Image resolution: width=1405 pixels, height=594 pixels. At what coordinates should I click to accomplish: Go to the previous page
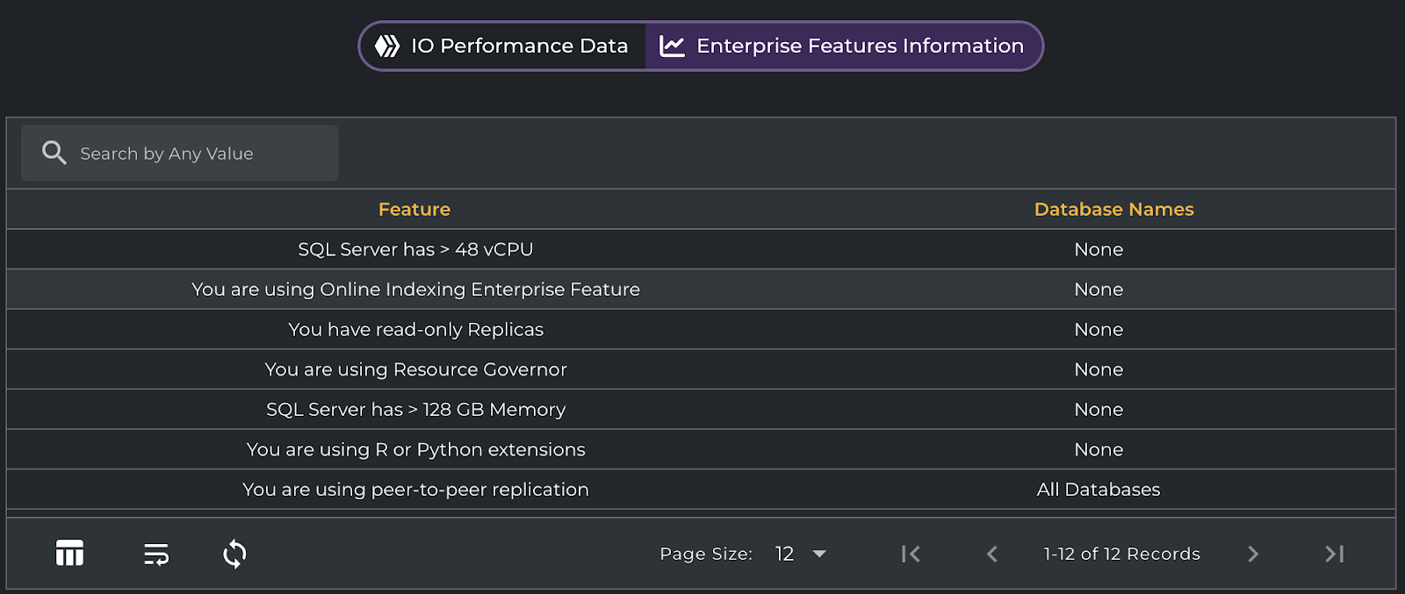(x=992, y=554)
